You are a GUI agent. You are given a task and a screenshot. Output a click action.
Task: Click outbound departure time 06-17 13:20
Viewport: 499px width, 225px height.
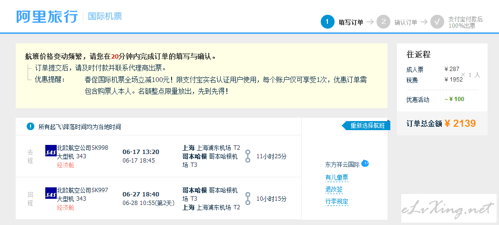141,152
